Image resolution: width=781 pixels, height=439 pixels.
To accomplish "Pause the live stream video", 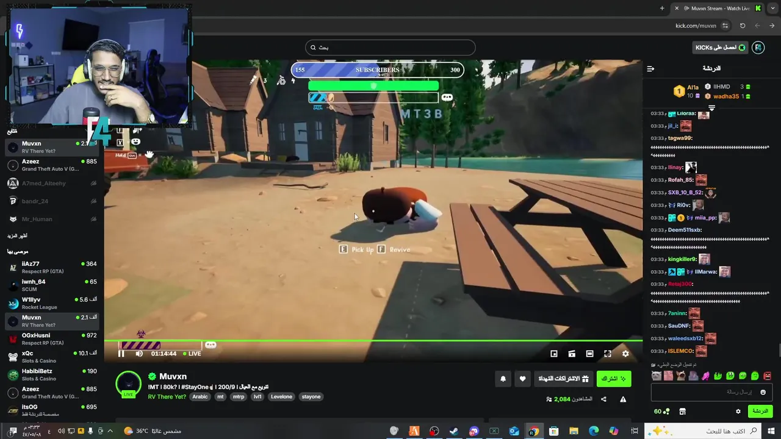I will (x=121, y=354).
